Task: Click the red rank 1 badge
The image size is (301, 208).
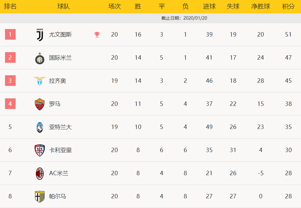Action: [x=10, y=34]
